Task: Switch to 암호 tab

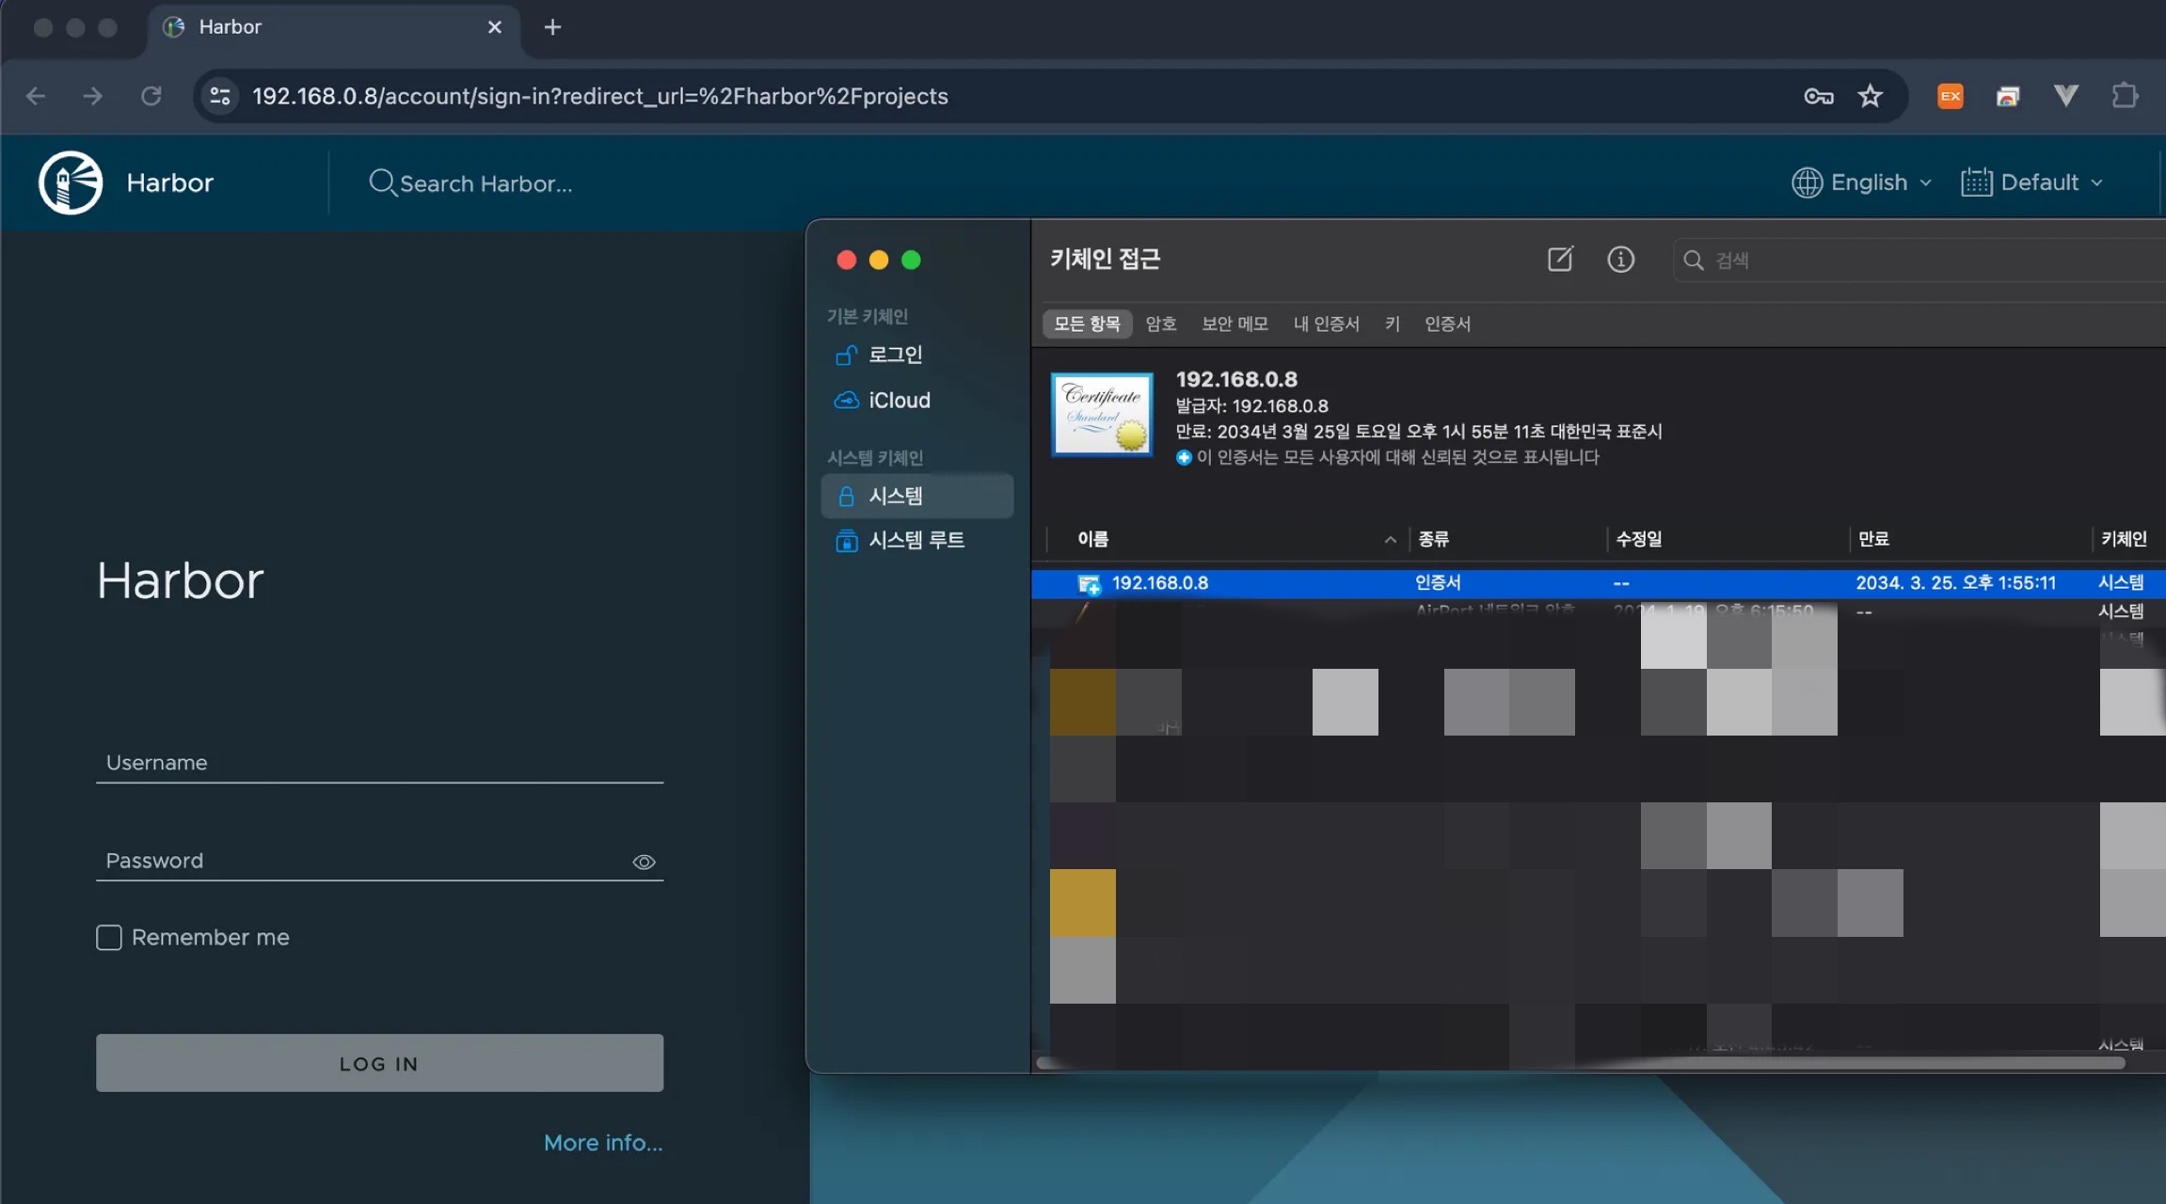Action: coord(1161,324)
